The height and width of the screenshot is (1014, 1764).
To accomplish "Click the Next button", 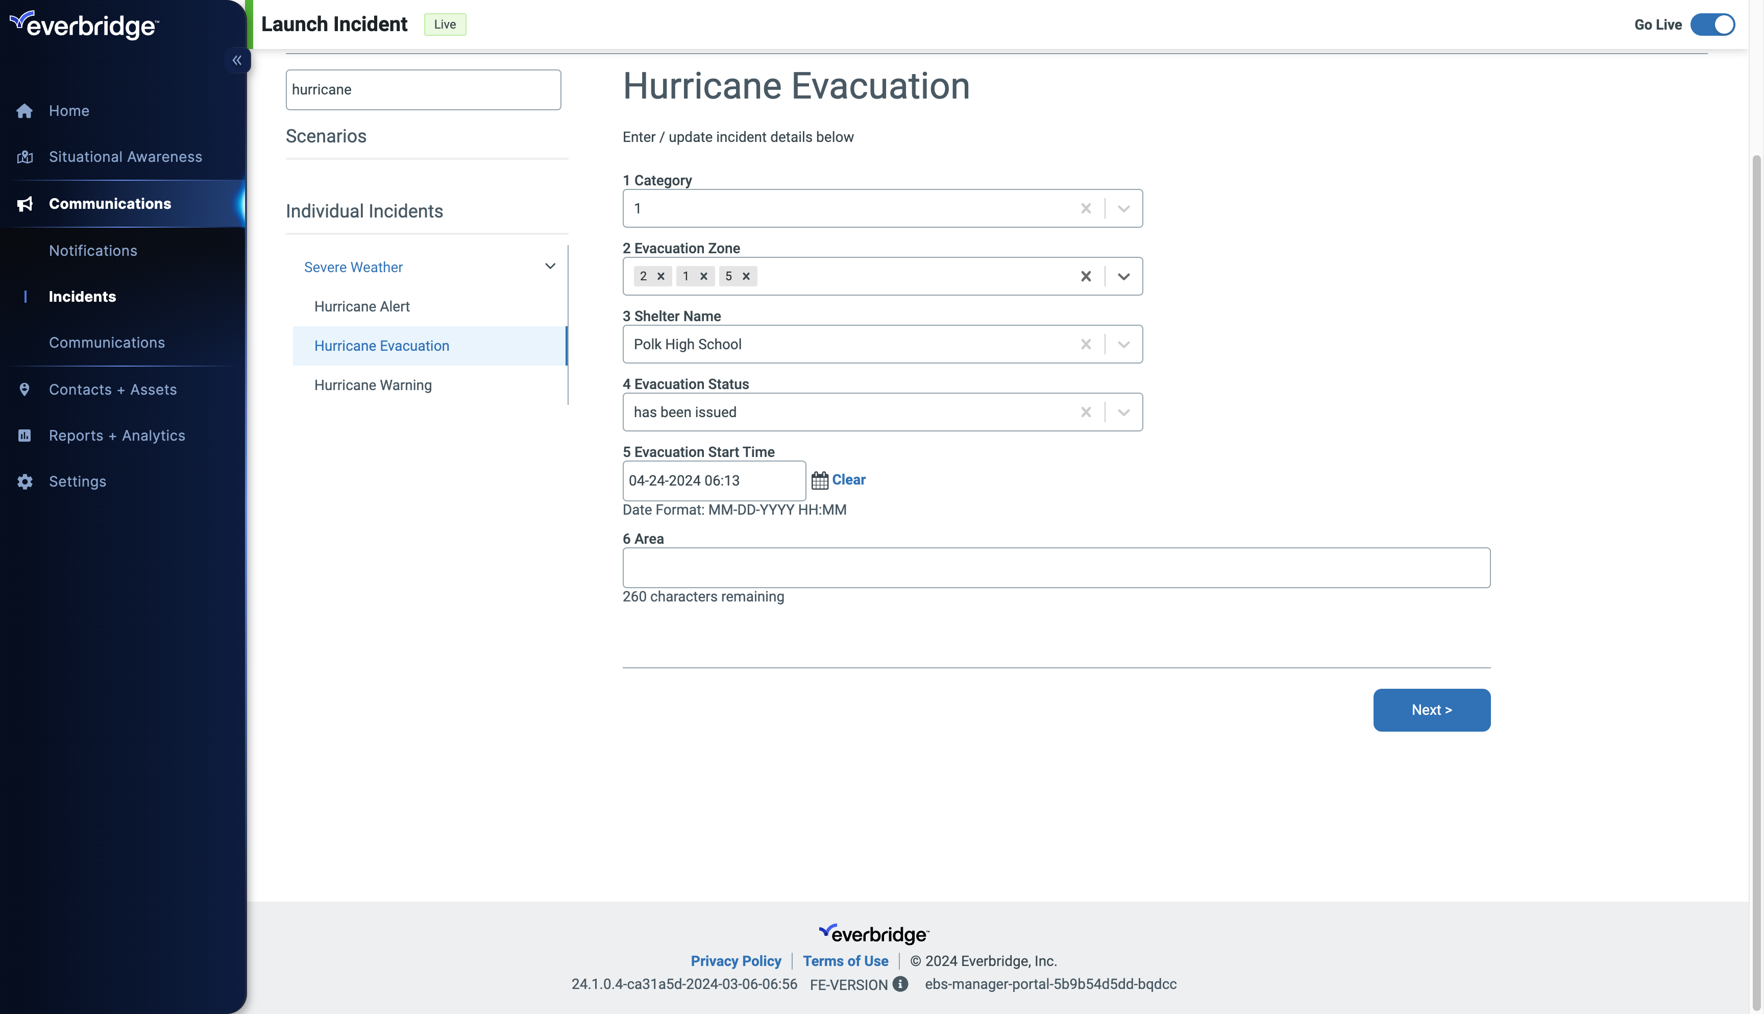I will click(1432, 710).
